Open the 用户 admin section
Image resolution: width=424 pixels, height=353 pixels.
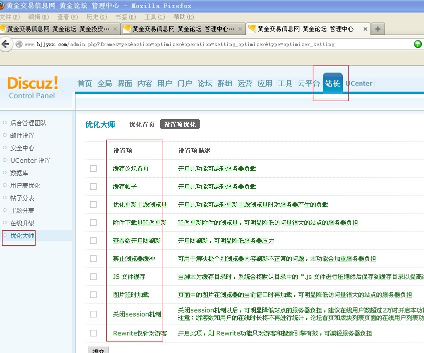tap(165, 83)
